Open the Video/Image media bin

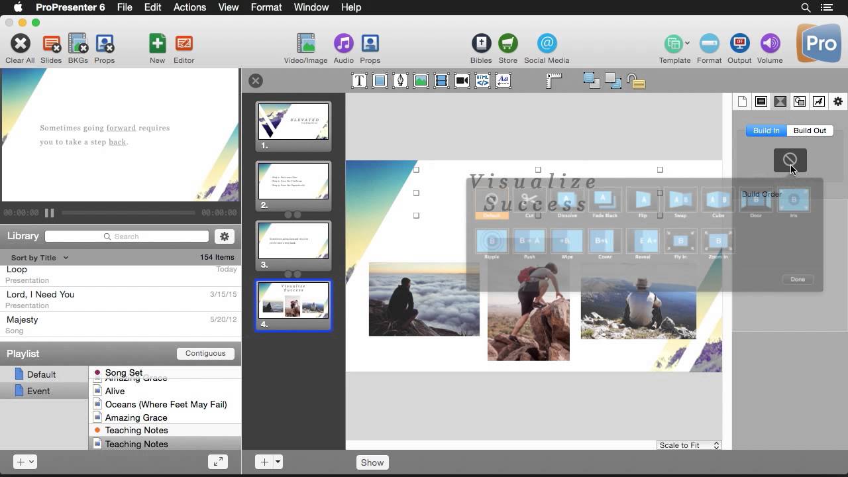pyautogui.click(x=305, y=44)
